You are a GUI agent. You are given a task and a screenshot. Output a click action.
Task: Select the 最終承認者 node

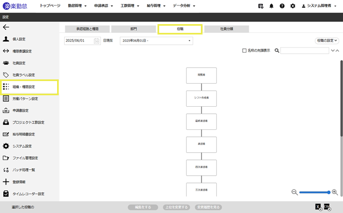(x=201, y=122)
